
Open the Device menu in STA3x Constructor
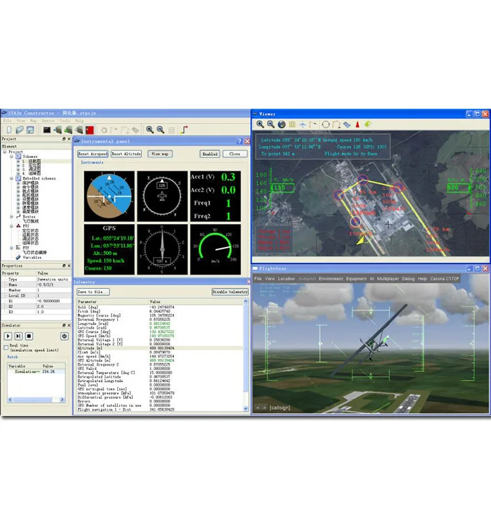48,121
